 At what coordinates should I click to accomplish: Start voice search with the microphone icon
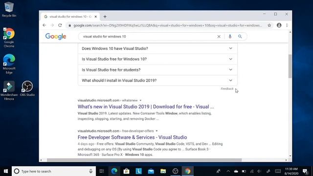pyautogui.click(x=230, y=36)
